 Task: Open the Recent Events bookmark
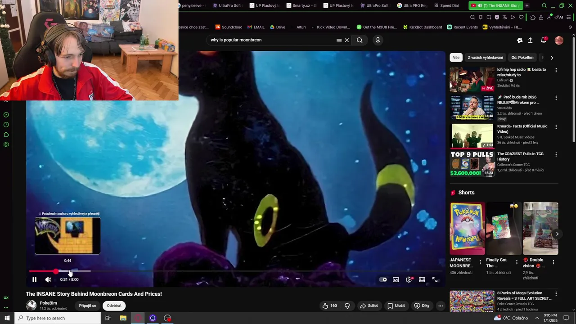tap(462, 27)
